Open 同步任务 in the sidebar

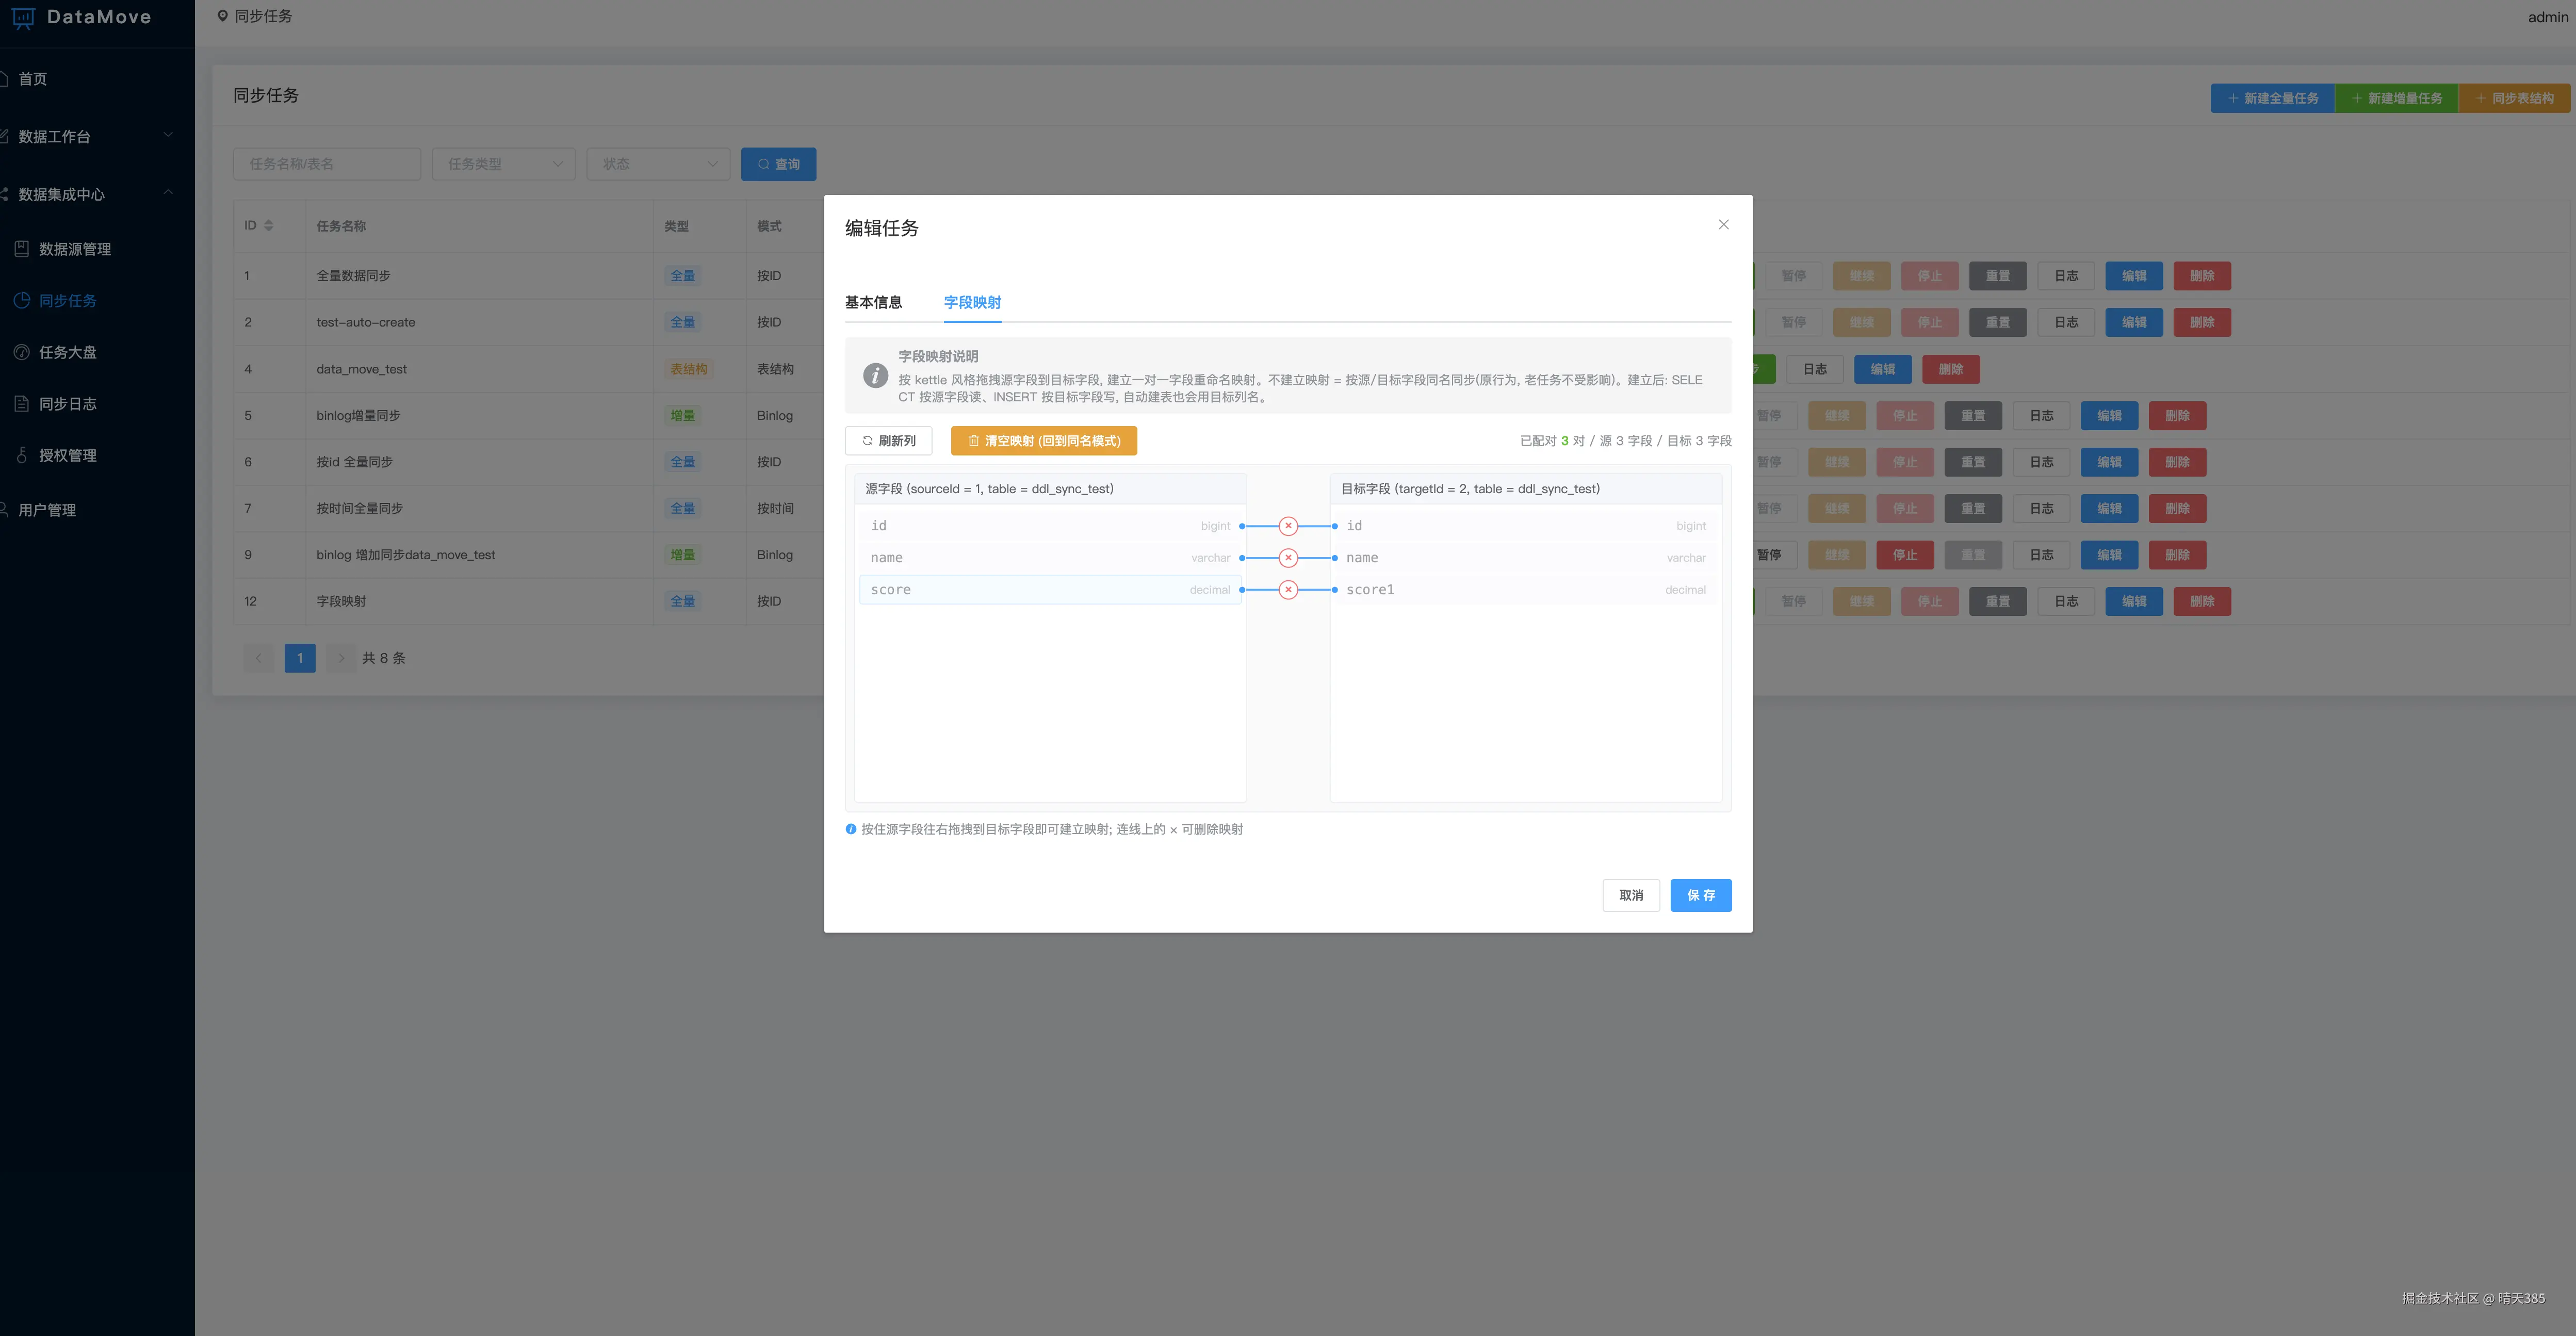click(x=68, y=301)
